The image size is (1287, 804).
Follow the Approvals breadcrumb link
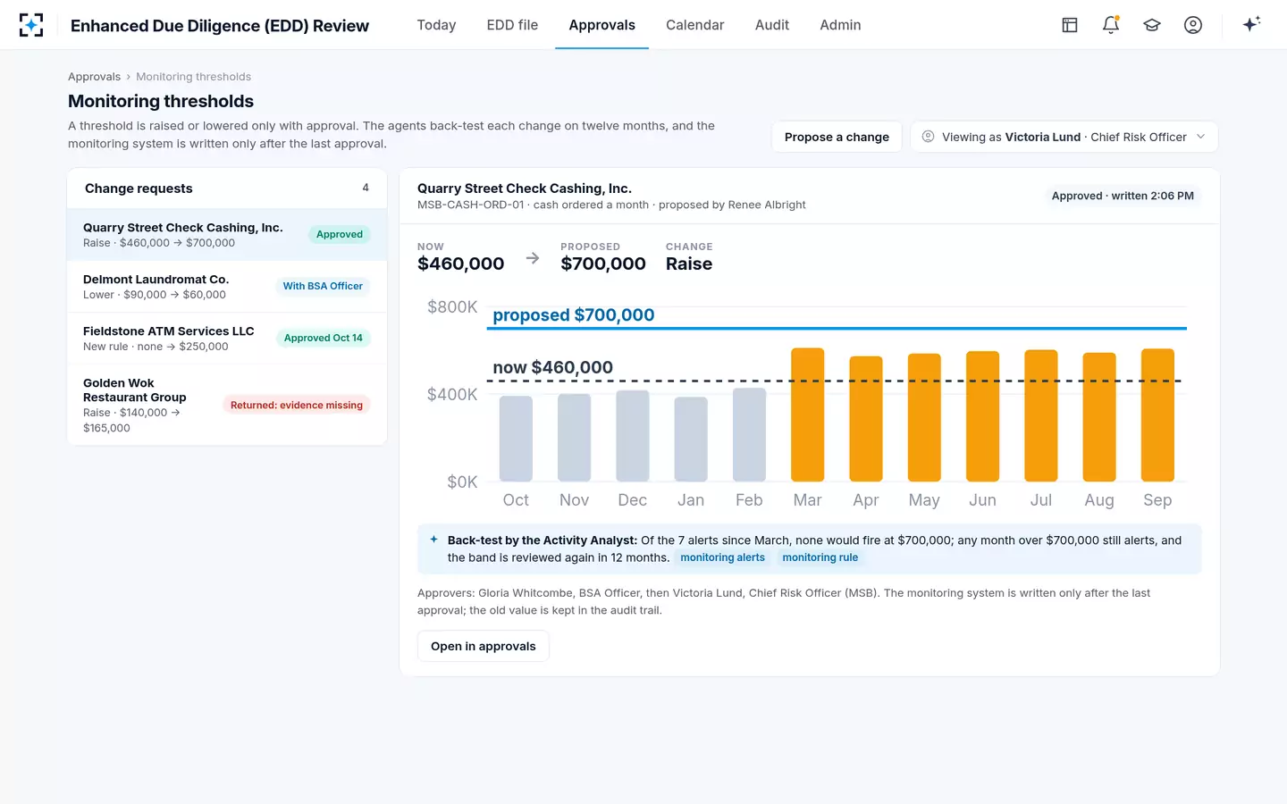tap(94, 77)
